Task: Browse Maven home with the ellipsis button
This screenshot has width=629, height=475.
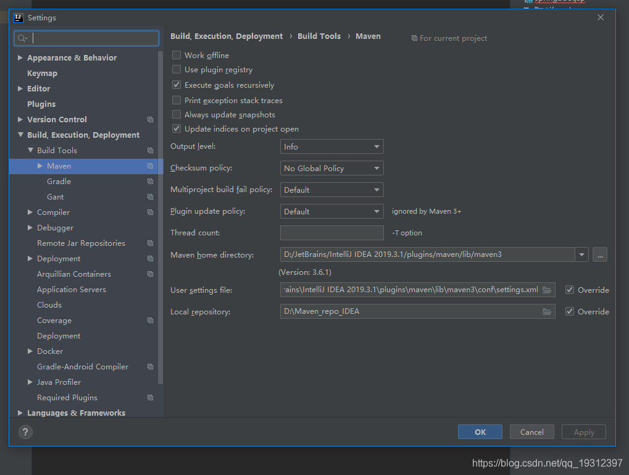Action: click(600, 254)
